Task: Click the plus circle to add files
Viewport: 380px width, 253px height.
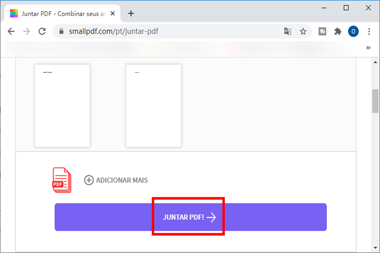Action: click(89, 180)
